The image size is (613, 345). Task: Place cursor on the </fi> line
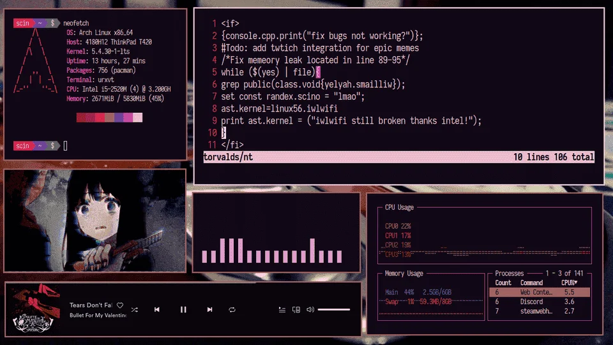point(232,145)
